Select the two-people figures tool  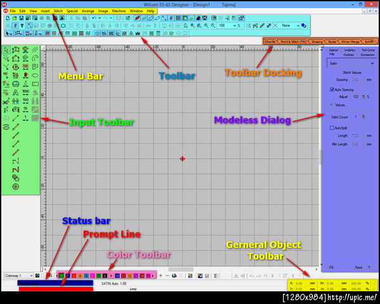pos(15,101)
